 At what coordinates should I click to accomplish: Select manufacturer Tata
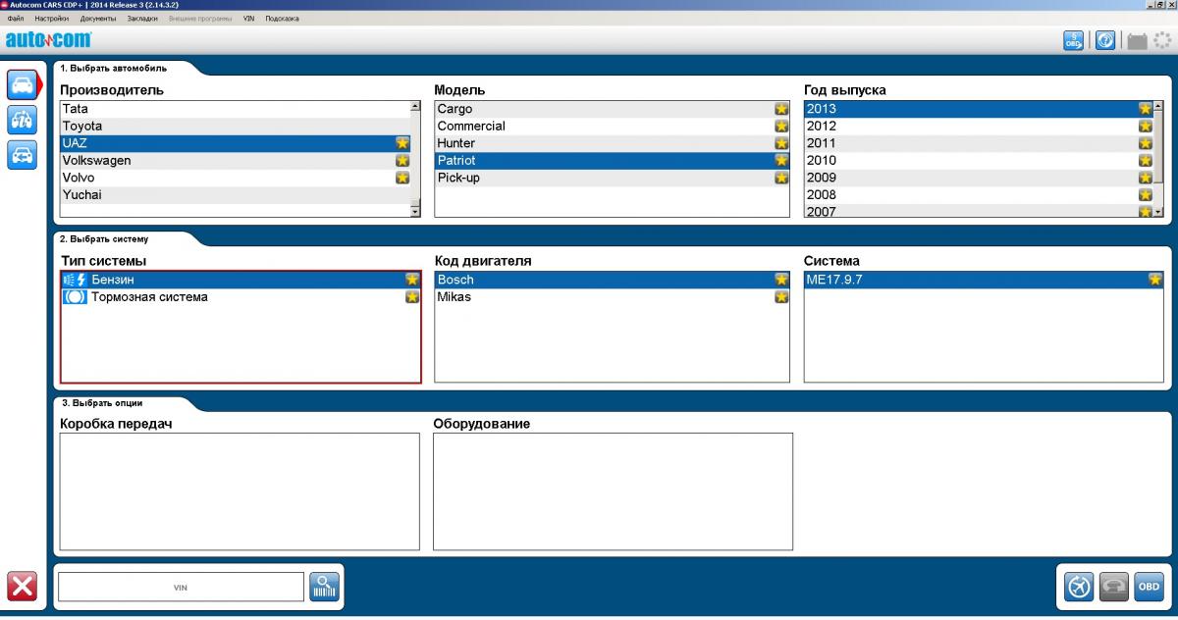tap(235, 109)
